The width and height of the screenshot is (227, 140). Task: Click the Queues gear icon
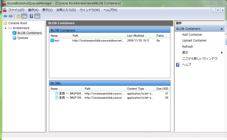point(14,38)
